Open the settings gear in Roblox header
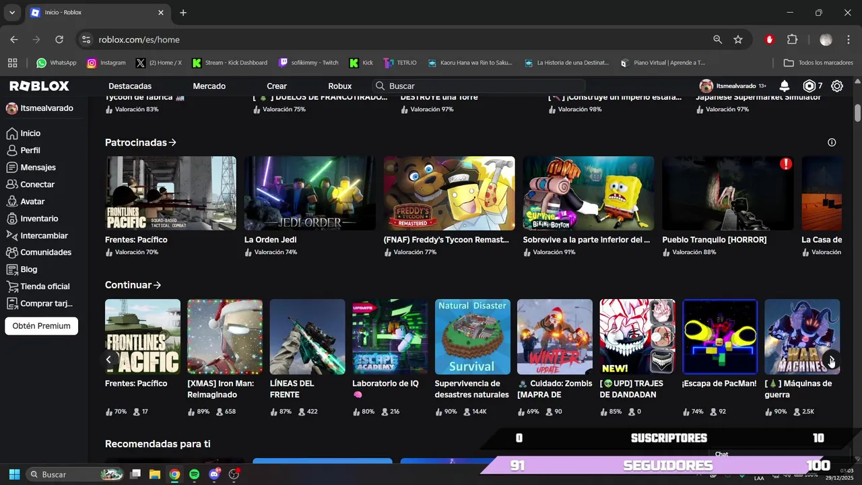 click(837, 86)
